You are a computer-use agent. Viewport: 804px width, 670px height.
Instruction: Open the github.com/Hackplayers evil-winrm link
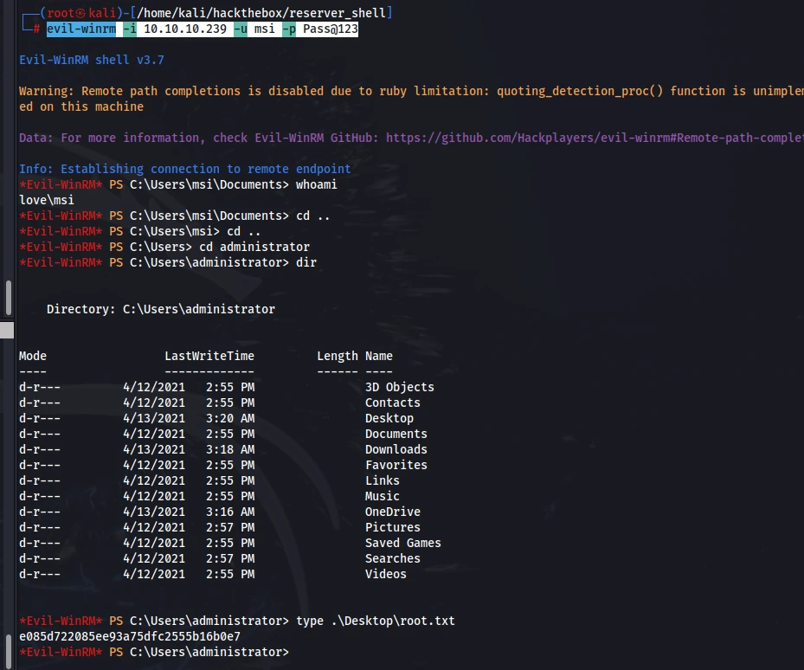pos(595,138)
